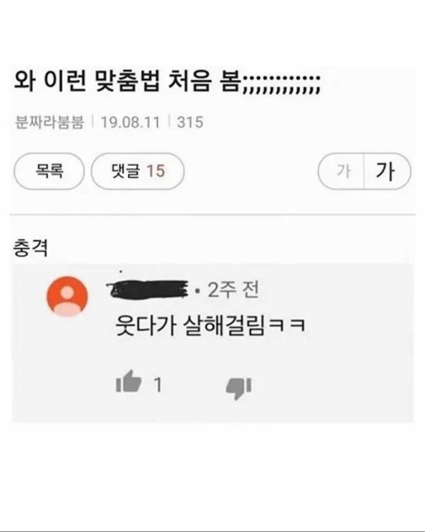Like the comment with thumbs-up icon
This screenshot has height=532, width=425.
tap(129, 381)
